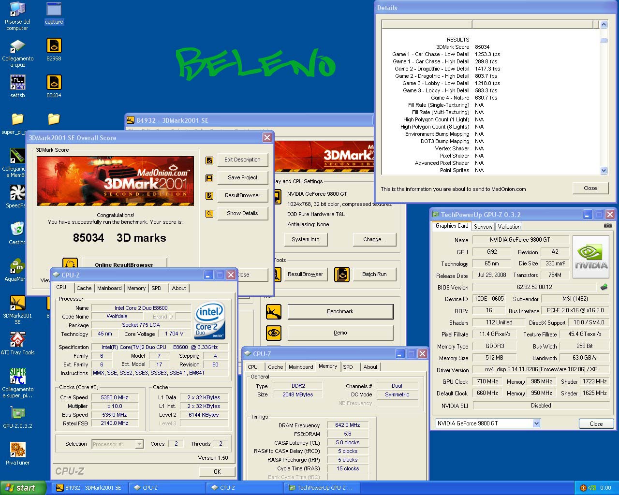Click magnifier icon beside Show Details
Viewport: 619px width, 495px height.
tap(209, 213)
